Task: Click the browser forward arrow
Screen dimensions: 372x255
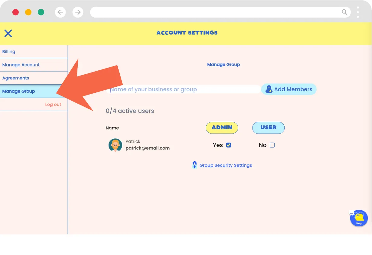Action: pyautogui.click(x=78, y=12)
